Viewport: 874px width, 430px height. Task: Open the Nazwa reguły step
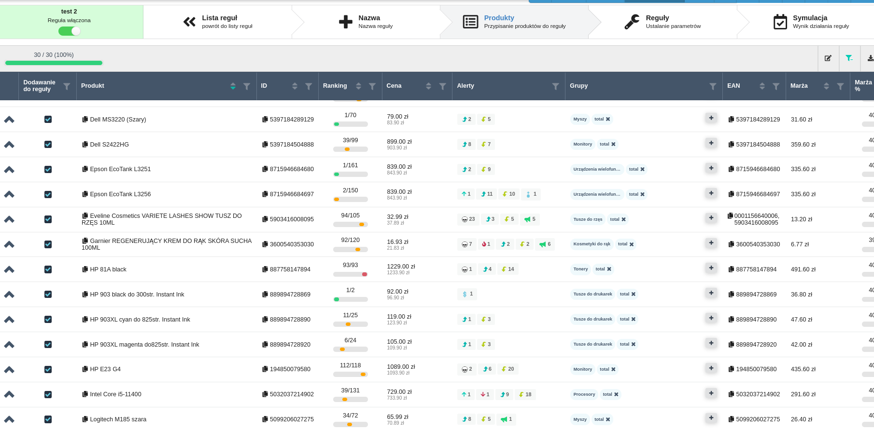click(x=366, y=22)
